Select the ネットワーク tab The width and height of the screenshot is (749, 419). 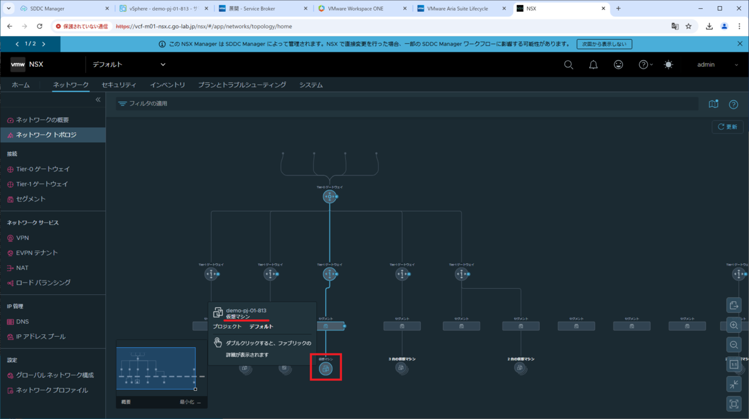(x=71, y=85)
